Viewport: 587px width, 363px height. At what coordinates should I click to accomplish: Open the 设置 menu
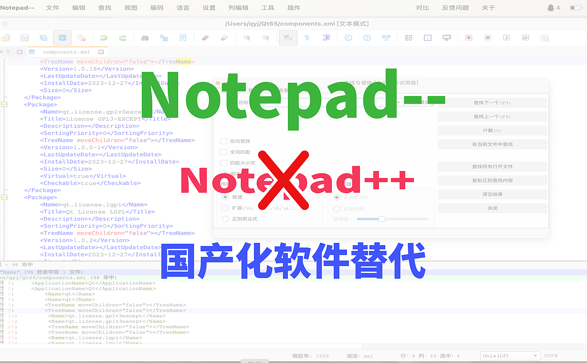click(x=209, y=8)
